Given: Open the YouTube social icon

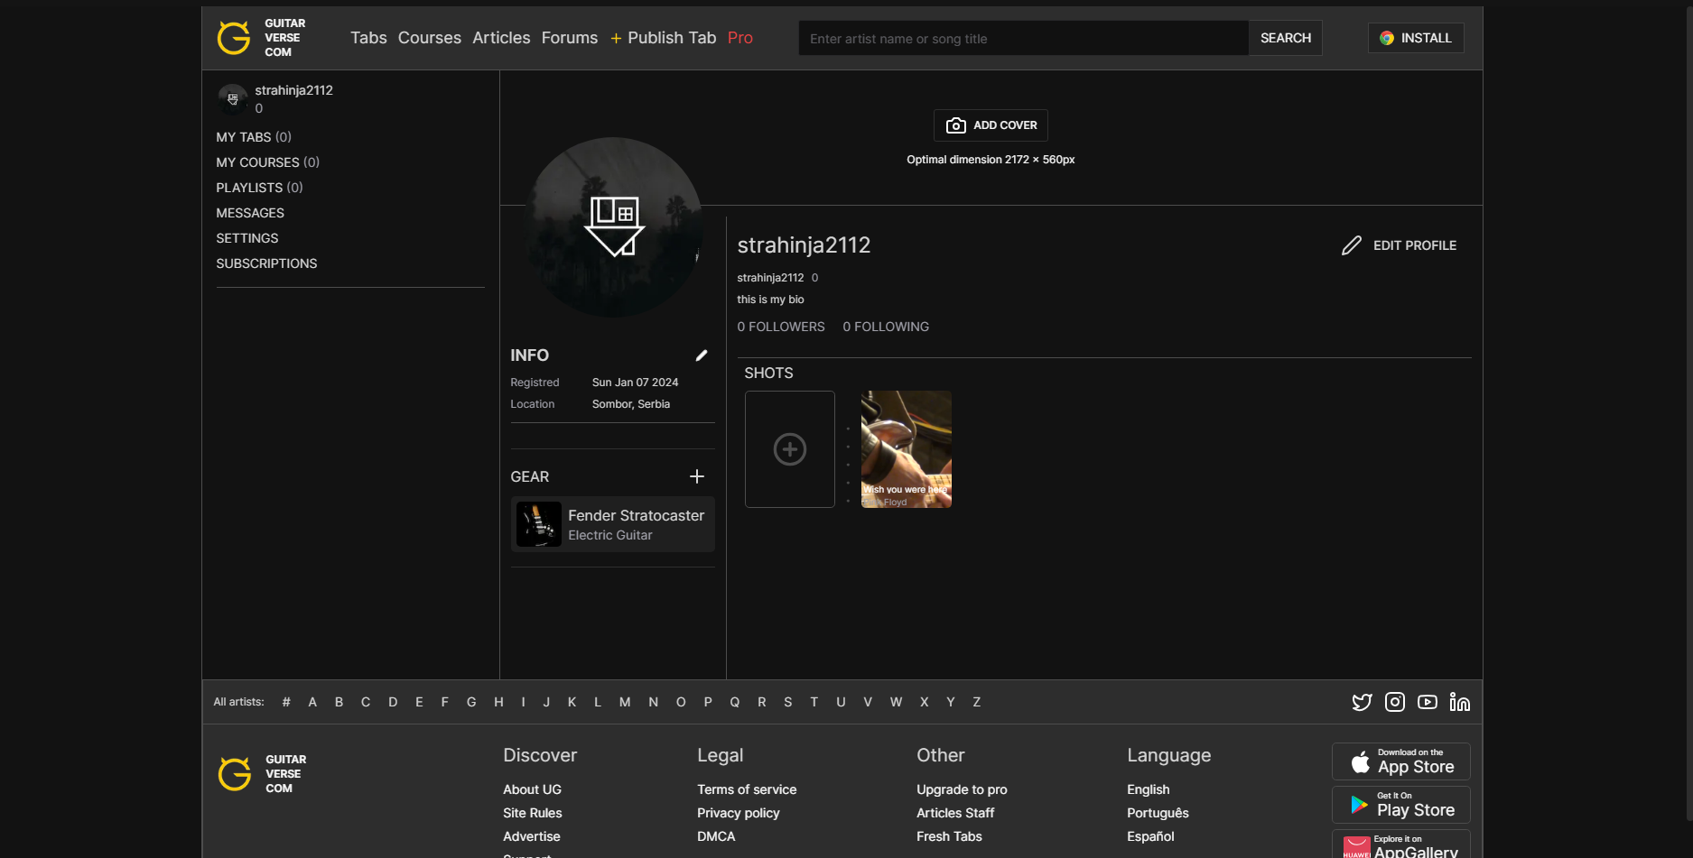Looking at the screenshot, I should [1428, 702].
